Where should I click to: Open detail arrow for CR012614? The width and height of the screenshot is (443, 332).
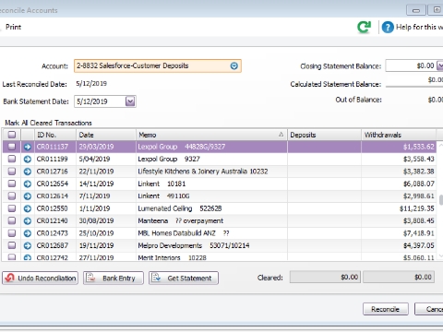click(x=28, y=196)
